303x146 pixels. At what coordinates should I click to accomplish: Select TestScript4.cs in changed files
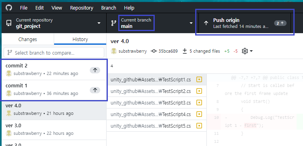coord(157,114)
